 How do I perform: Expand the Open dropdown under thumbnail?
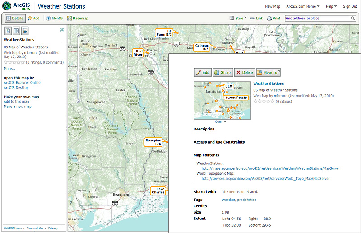click(x=221, y=121)
